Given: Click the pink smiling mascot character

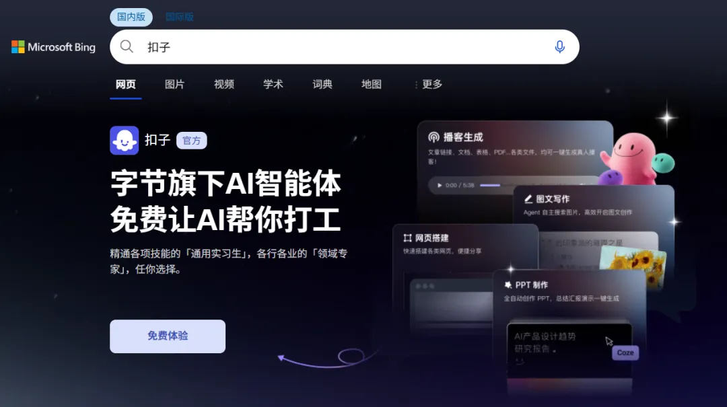Looking at the screenshot, I should pyautogui.click(x=631, y=159).
